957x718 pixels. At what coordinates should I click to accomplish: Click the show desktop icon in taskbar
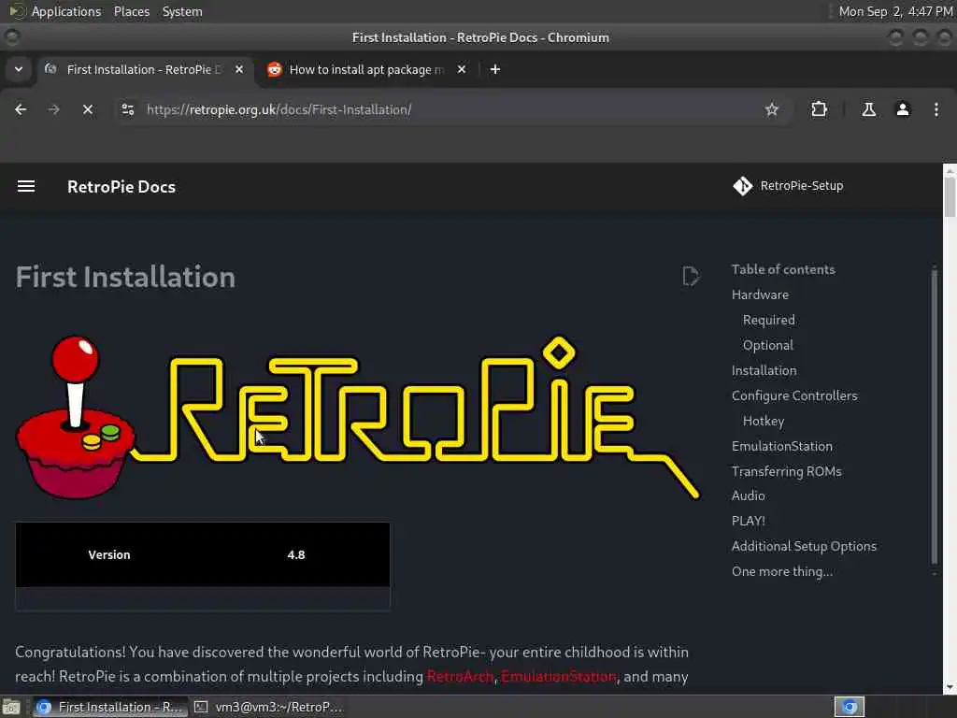click(x=11, y=708)
